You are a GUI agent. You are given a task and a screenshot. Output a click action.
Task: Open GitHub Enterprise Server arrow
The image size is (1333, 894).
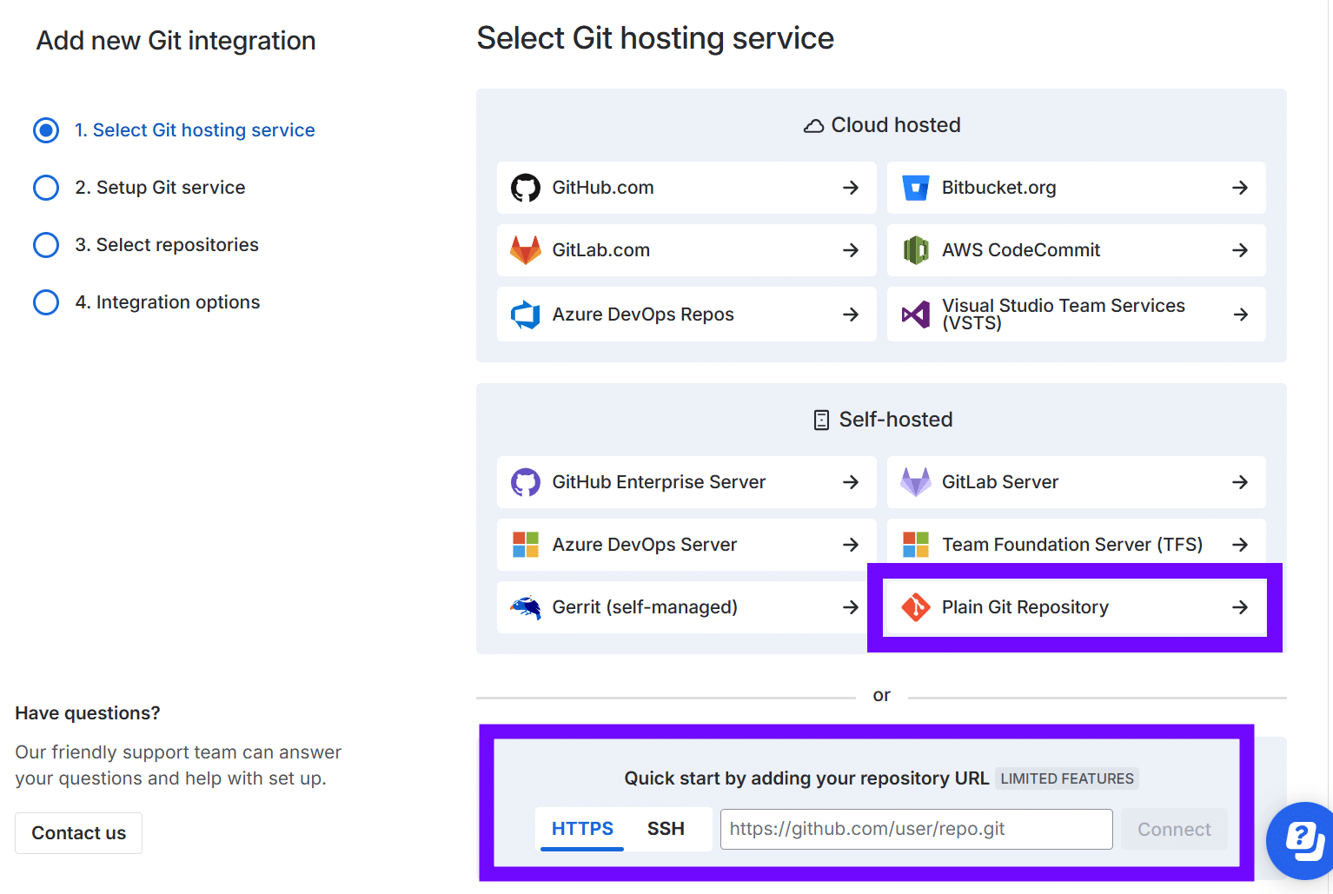(851, 482)
